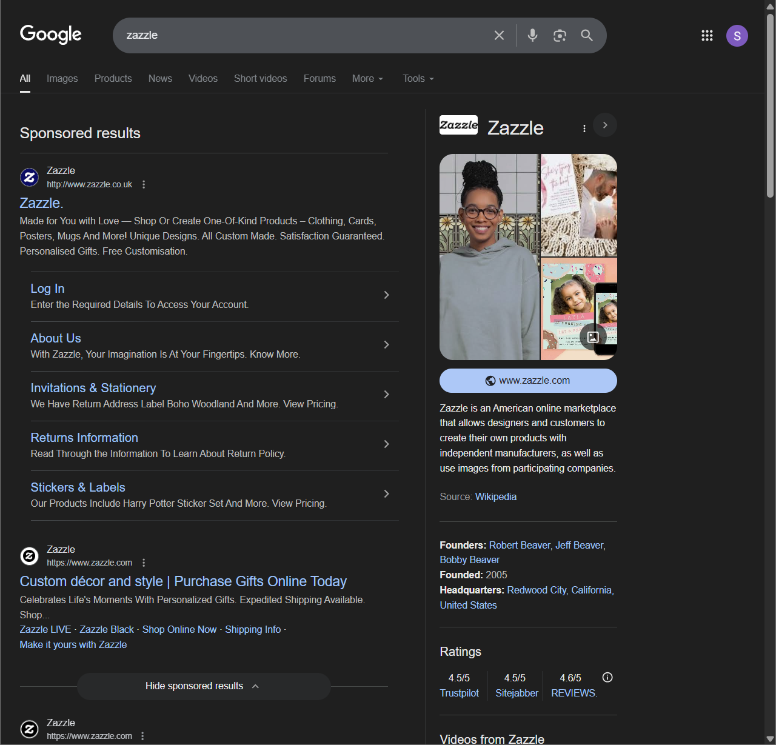The height and width of the screenshot is (745, 776).
Task: Click the Zazzle favicon beside zazzle.co.uk
Action: pyautogui.click(x=30, y=177)
